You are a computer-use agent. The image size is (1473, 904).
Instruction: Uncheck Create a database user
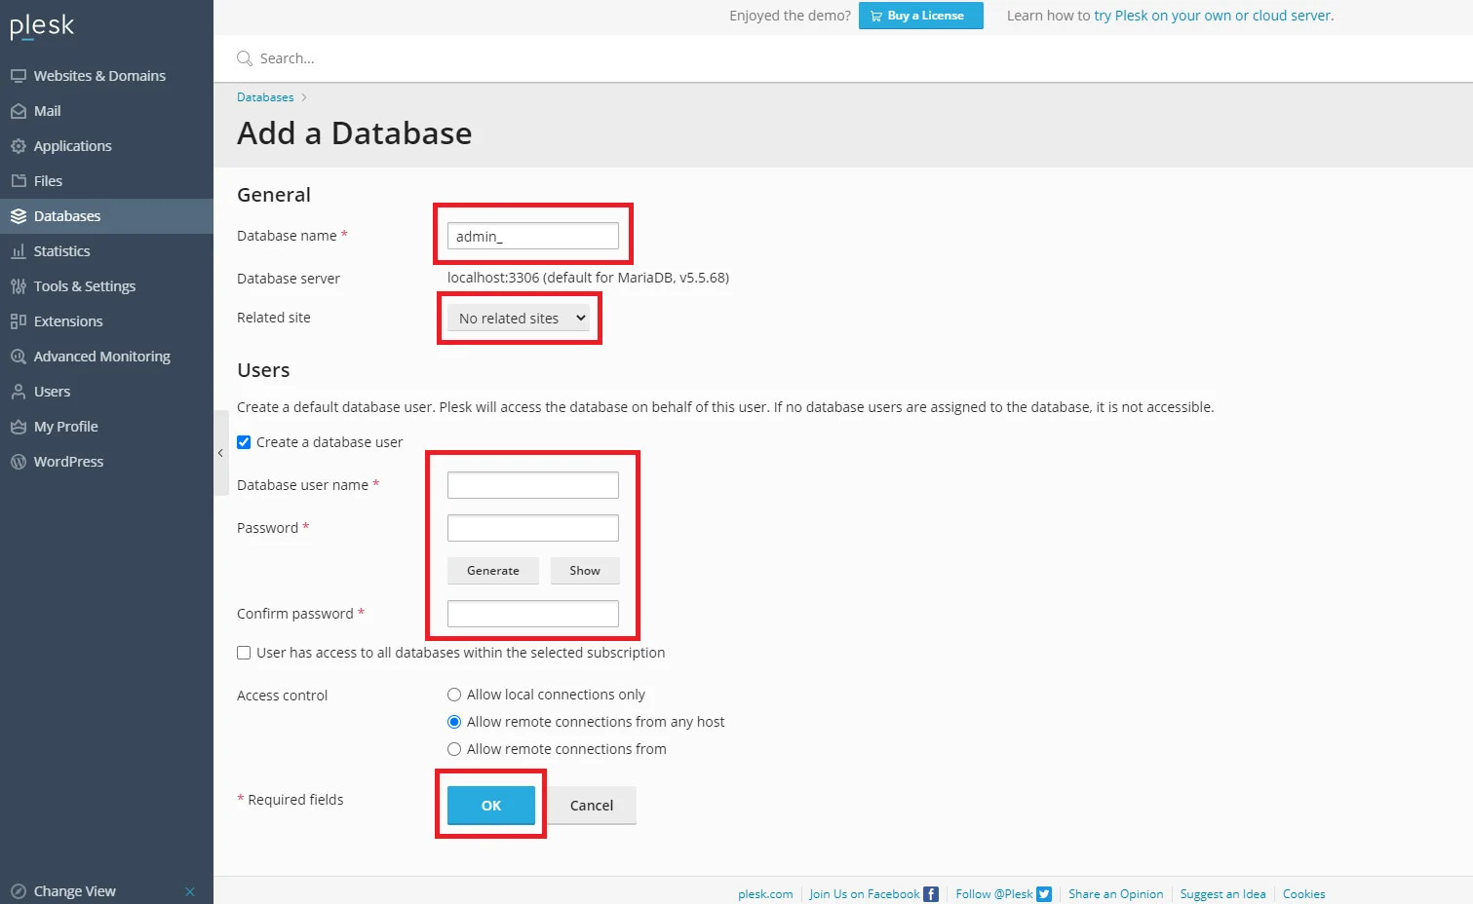coord(244,442)
